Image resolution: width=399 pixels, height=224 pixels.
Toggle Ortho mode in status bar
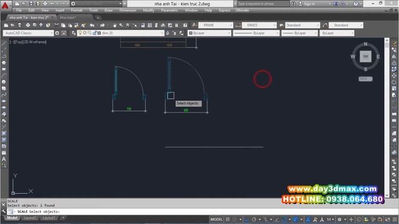247,220
